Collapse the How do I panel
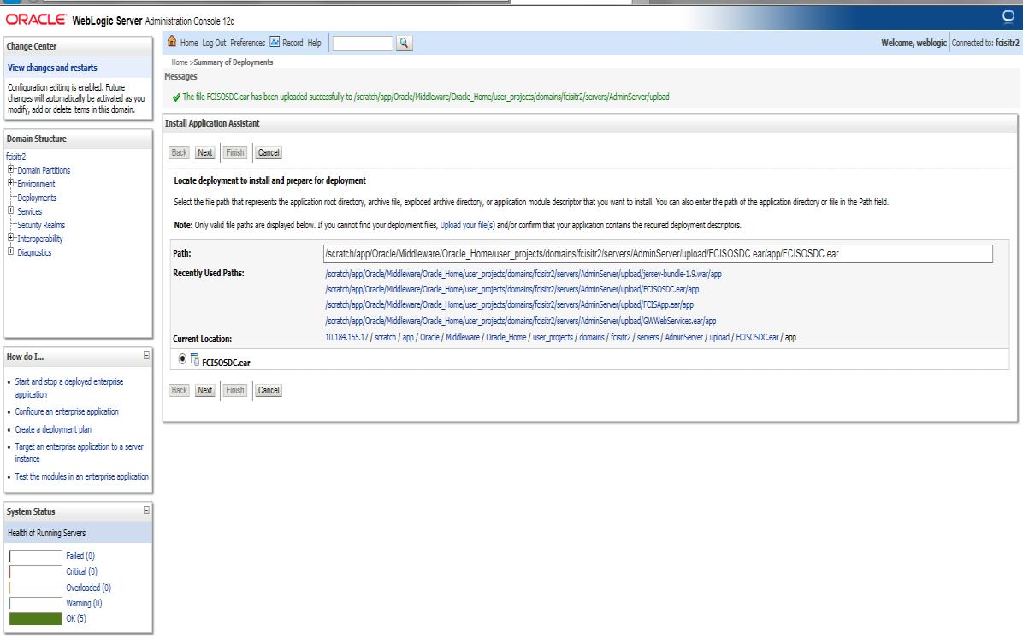The height and width of the screenshot is (638, 1023). tap(146, 356)
